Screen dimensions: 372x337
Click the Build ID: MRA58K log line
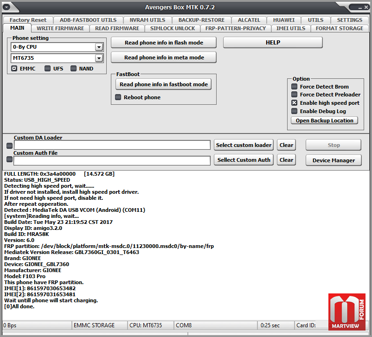click(x=26, y=234)
